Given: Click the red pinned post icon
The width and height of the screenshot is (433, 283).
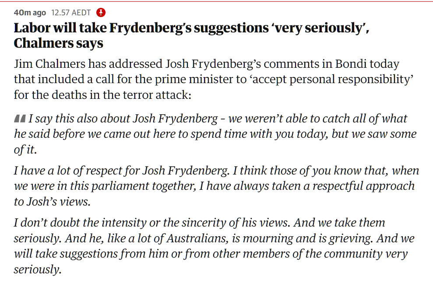Looking at the screenshot, I should click(x=101, y=12).
